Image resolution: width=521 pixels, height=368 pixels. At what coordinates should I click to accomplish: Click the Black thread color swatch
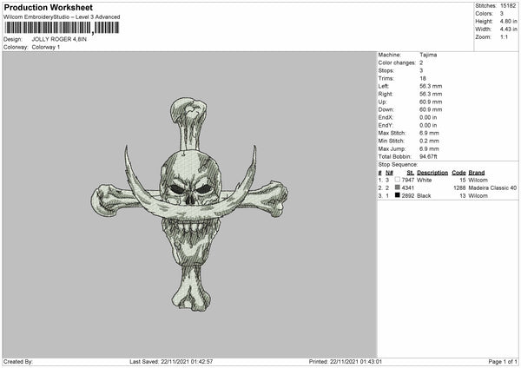[x=398, y=195]
